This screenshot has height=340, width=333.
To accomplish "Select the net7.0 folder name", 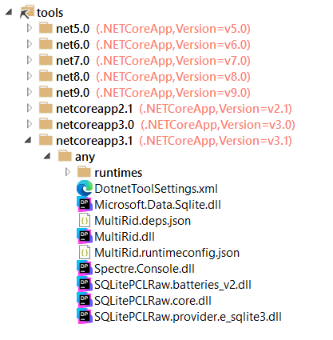I will pyautogui.click(x=73, y=61).
